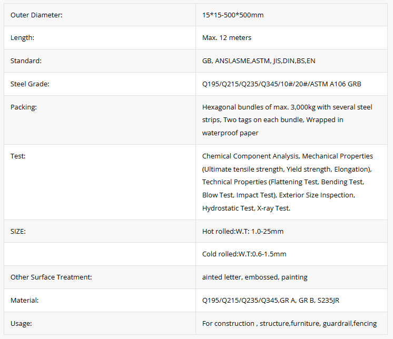Click the 'Blow Test, Impact Test)' line
Viewport: 393px width, 339px height.
(x=279, y=195)
